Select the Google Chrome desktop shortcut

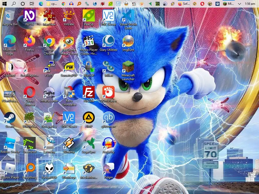click(x=49, y=45)
